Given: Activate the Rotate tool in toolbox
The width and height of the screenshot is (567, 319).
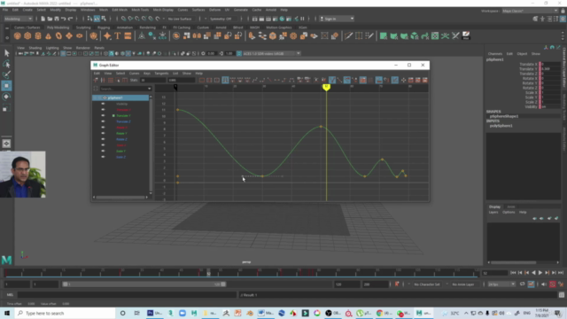Looking at the screenshot, I should (6, 97).
